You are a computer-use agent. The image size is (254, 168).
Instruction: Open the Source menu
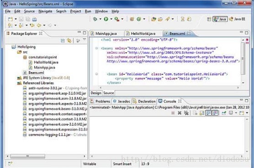(29, 11)
